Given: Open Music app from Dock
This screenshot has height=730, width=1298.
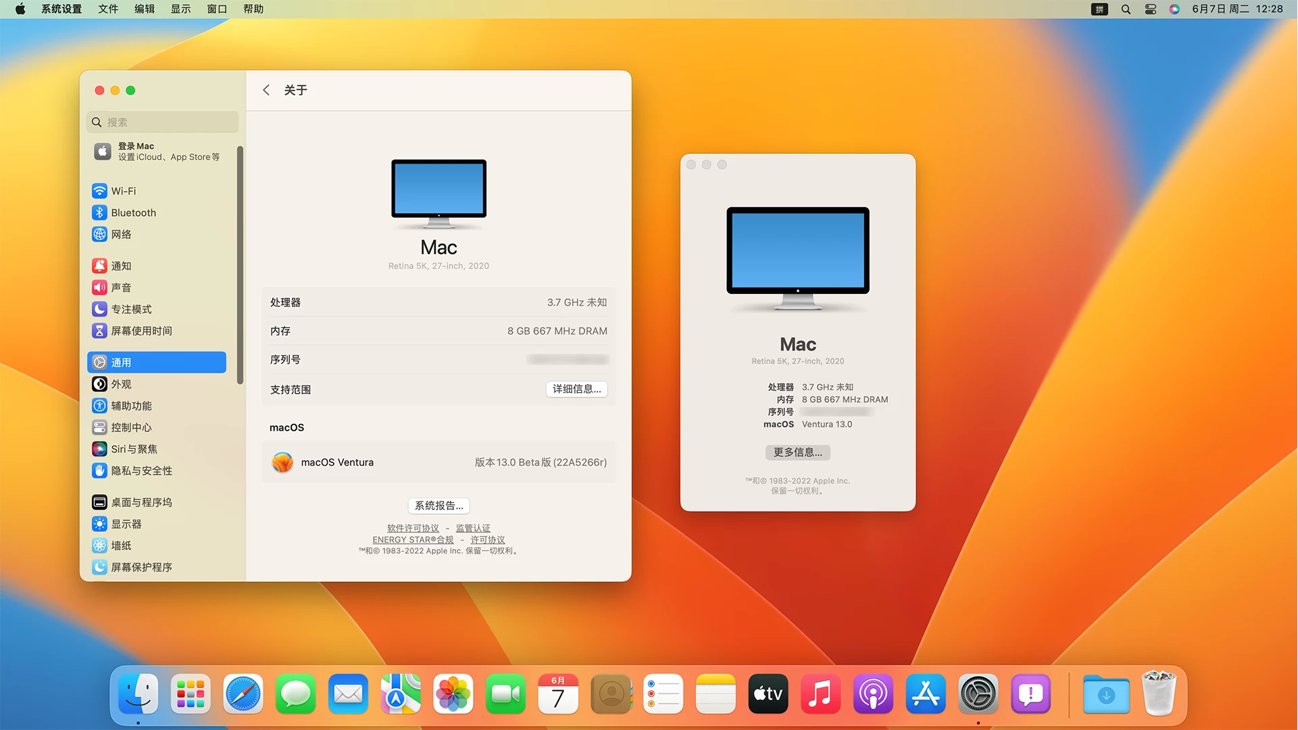Looking at the screenshot, I should click(819, 693).
